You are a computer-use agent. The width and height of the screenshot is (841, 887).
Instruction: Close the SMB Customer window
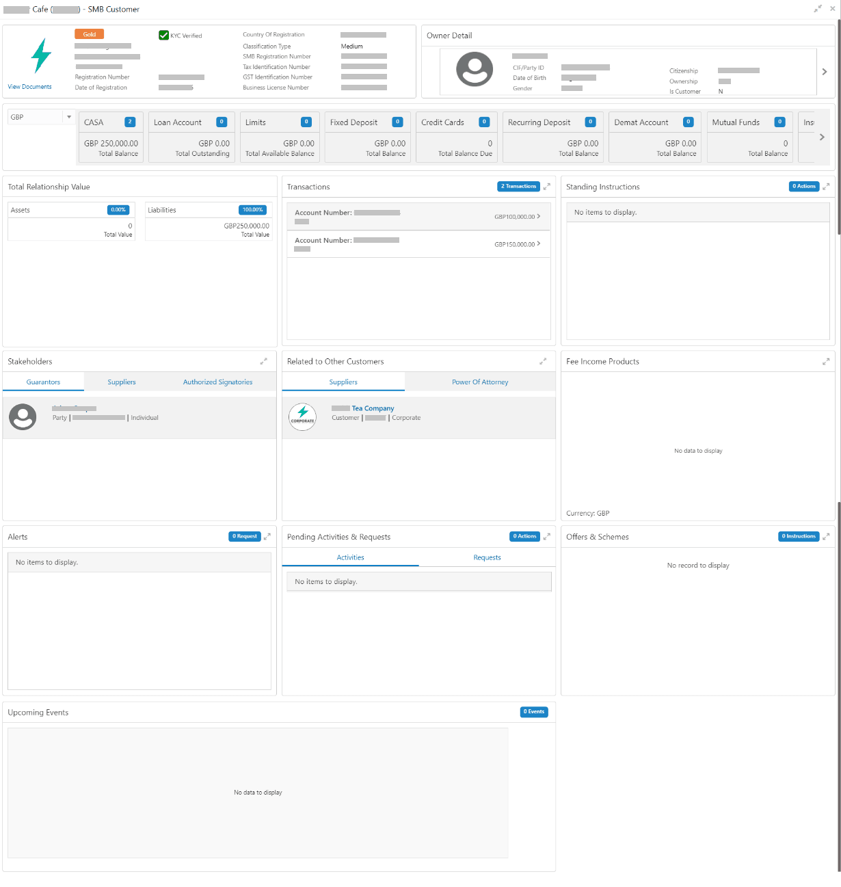(x=832, y=9)
